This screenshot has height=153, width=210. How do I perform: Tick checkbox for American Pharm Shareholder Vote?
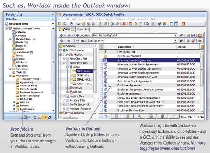click(101, 77)
